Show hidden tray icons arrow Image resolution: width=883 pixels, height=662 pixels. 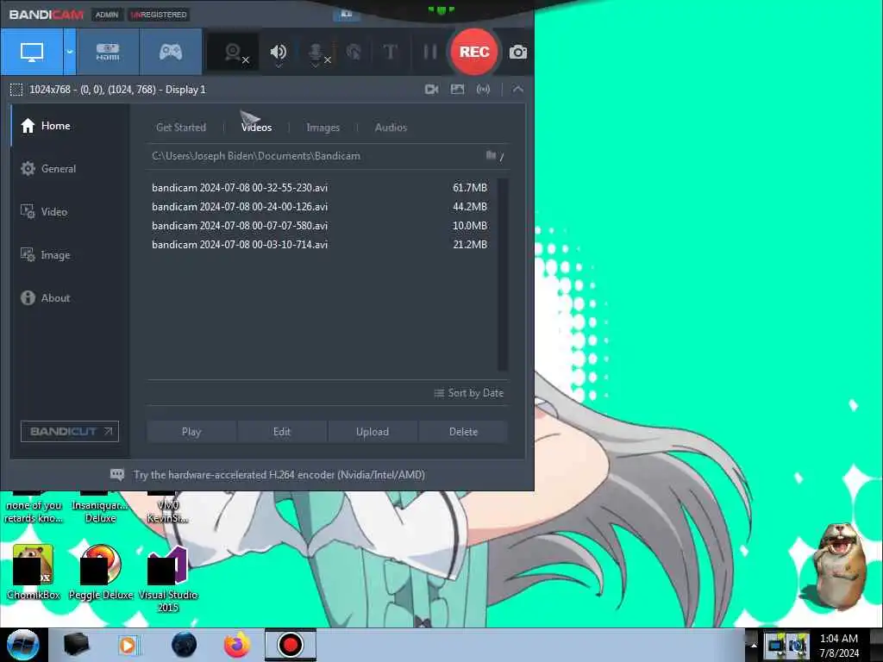click(x=754, y=645)
